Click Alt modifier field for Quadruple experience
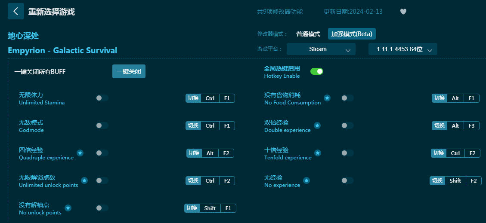Image resolution: width=486 pixels, height=223 pixels. (210, 153)
